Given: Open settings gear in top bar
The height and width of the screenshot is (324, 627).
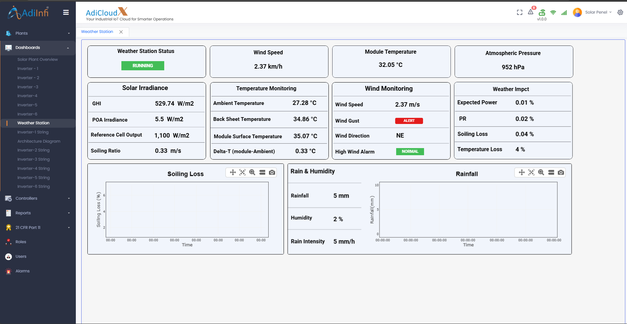Looking at the screenshot, I should click(x=620, y=13).
